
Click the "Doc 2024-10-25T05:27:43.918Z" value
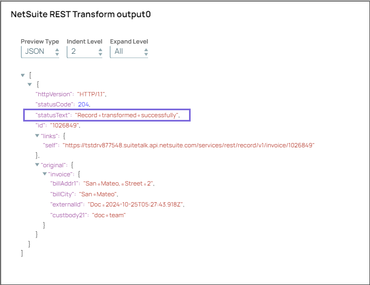(135, 204)
